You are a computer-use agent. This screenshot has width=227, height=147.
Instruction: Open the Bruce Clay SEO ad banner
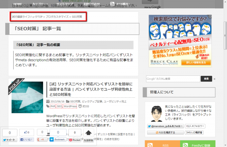(180, 41)
